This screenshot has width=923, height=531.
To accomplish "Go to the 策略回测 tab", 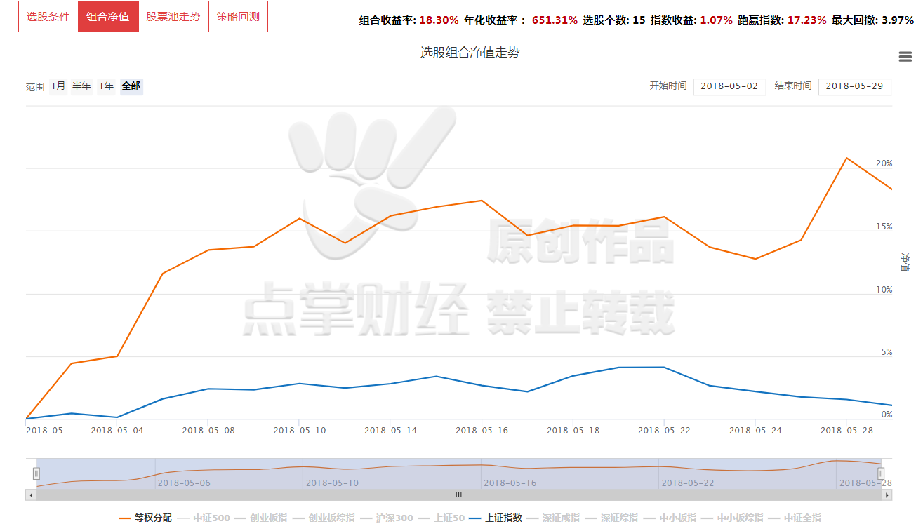I will 238,16.
